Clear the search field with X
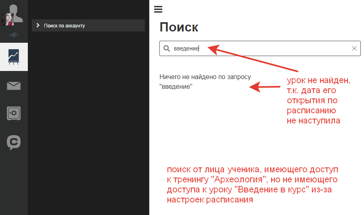 click(x=354, y=48)
